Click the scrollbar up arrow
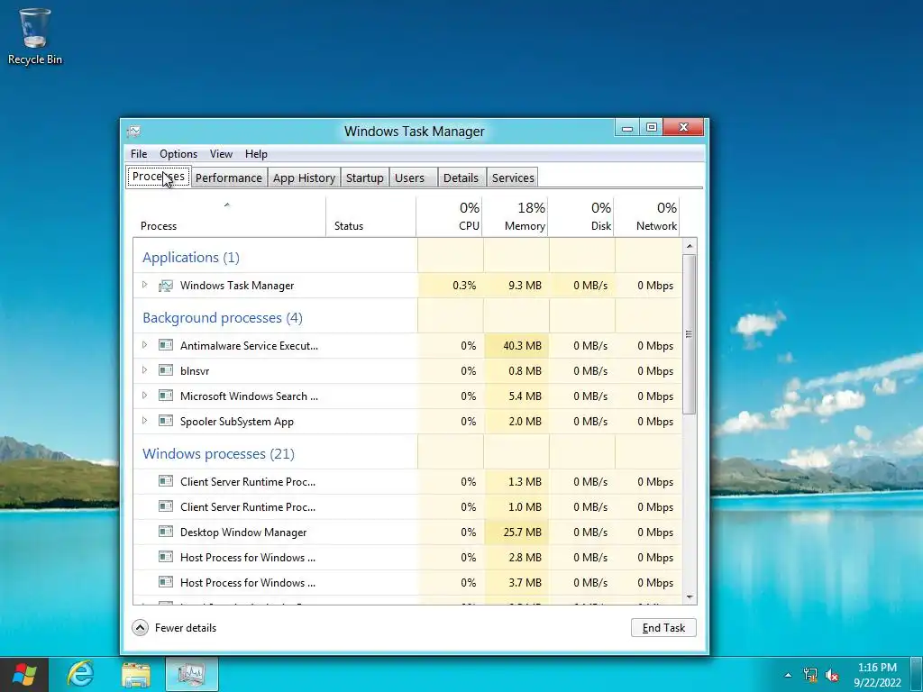This screenshot has width=923, height=692. (x=690, y=245)
